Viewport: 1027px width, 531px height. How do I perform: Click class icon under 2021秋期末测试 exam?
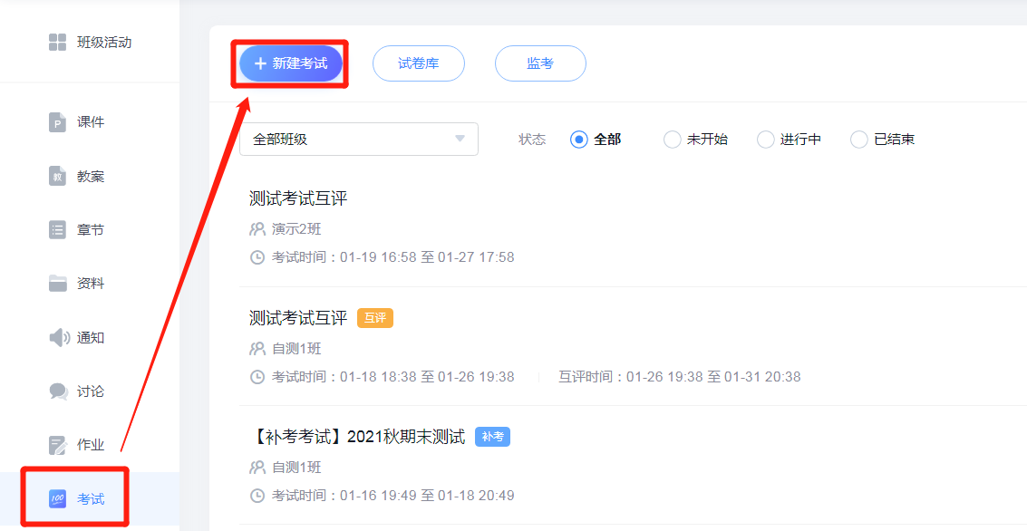click(257, 468)
